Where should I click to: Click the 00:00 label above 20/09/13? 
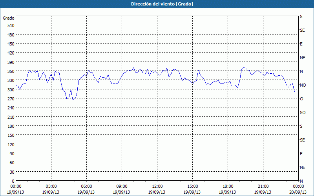coord(298,187)
